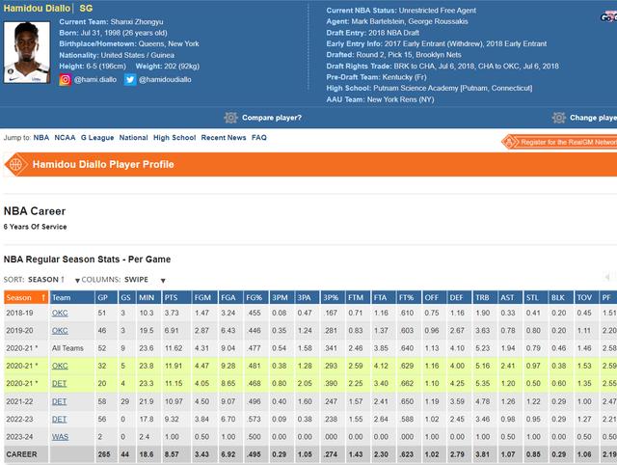Sort by STL column header

[x=535, y=298]
